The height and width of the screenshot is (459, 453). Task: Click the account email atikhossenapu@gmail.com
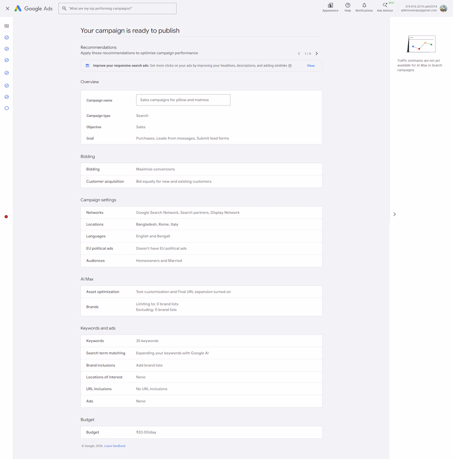(419, 10)
